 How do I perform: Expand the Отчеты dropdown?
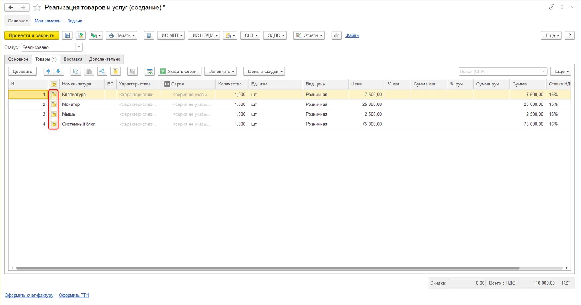click(309, 35)
